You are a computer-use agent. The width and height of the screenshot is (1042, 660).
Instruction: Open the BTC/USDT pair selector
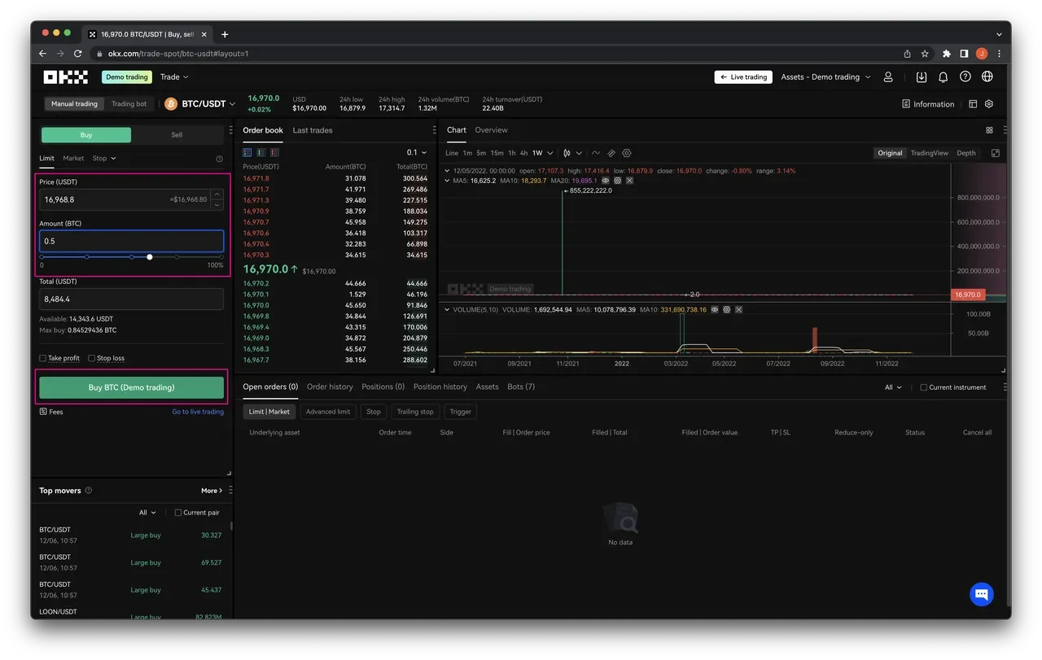pos(200,104)
